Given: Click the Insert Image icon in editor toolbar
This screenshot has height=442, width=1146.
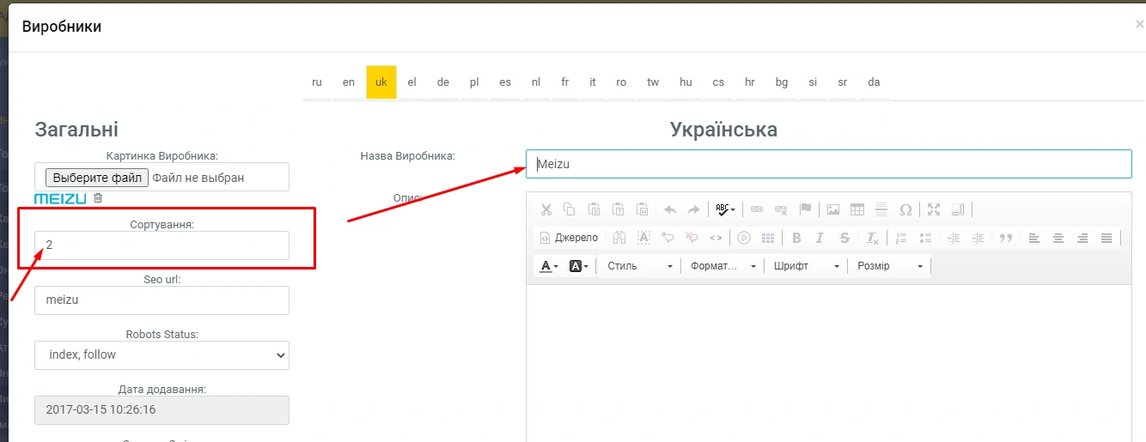Looking at the screenshot, I should coord(832,209).
